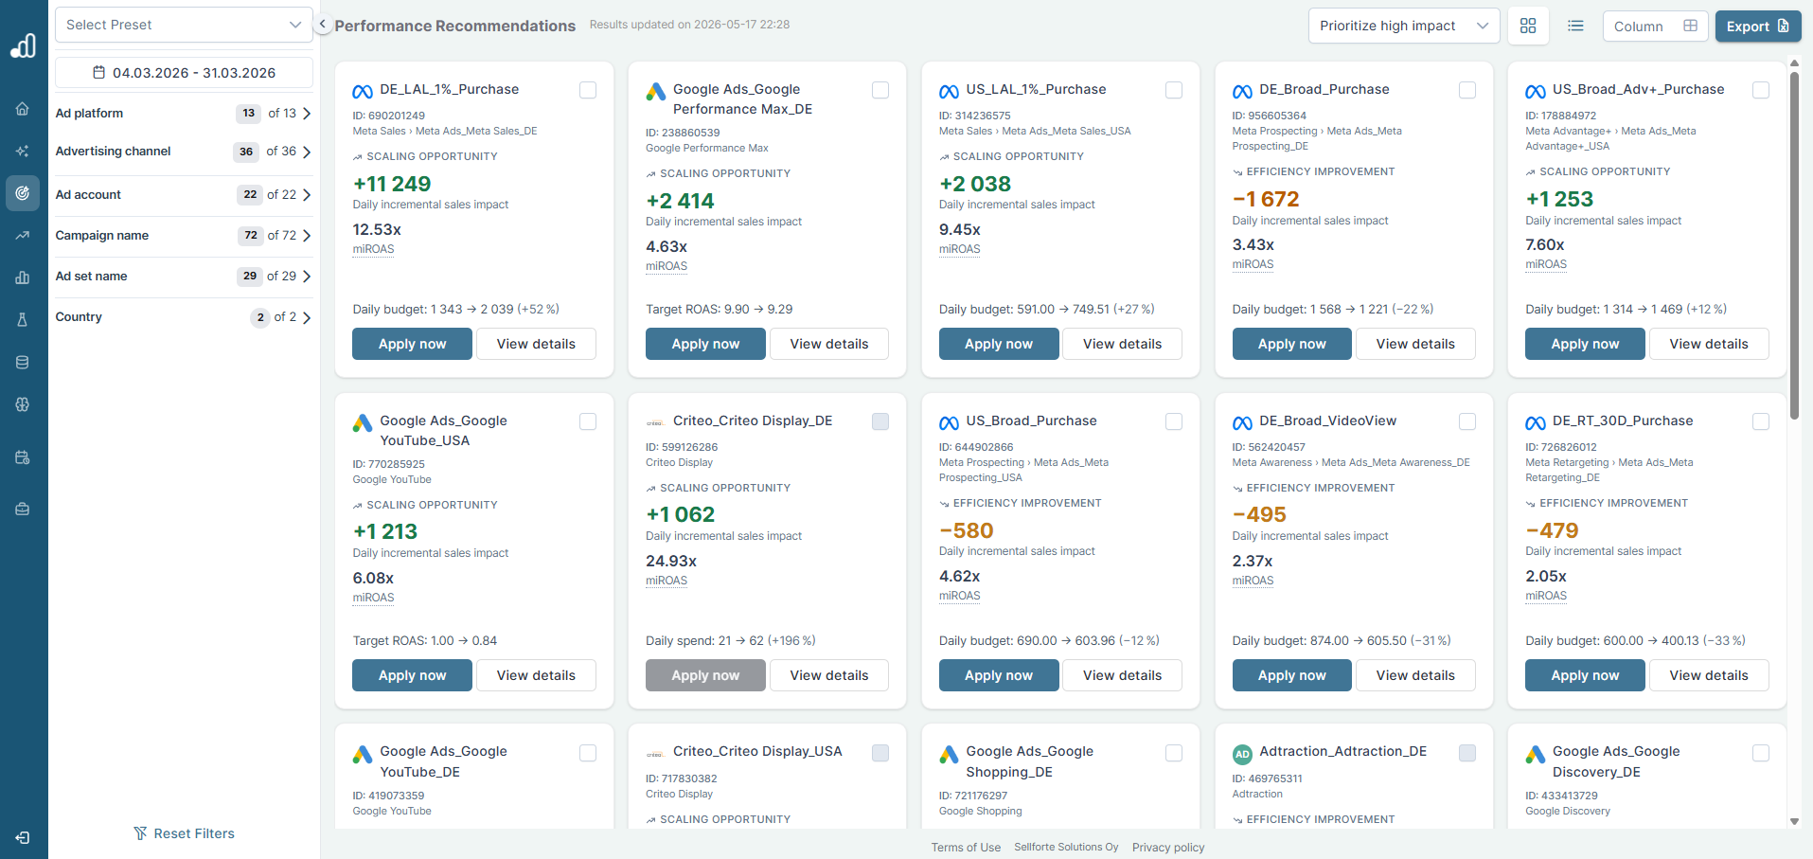1813x859 pixels.
Task: Click Adtraction logo on Adtraction_DE card
Action: 1242,754
